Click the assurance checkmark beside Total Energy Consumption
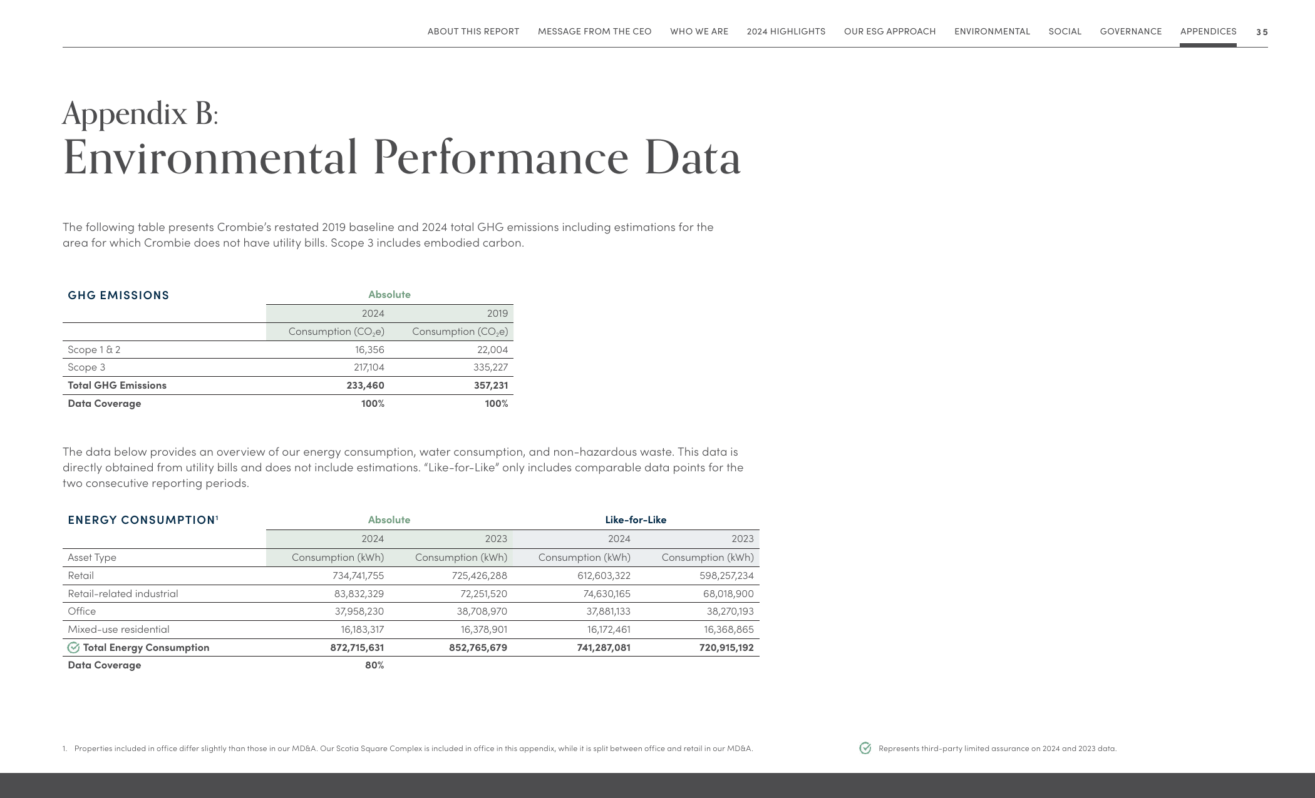This screenshot has height=798, width=1315. tap(73, 648)
